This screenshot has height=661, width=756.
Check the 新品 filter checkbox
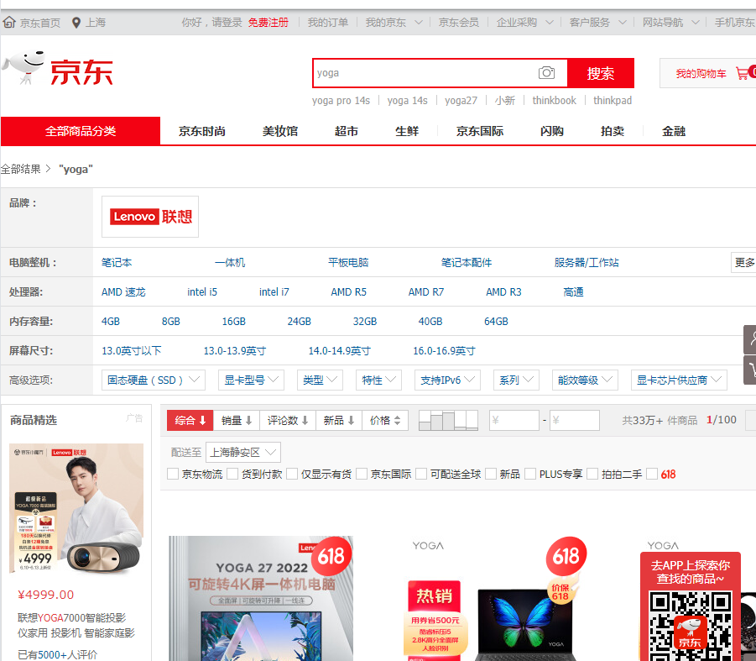tap(491, 474)
